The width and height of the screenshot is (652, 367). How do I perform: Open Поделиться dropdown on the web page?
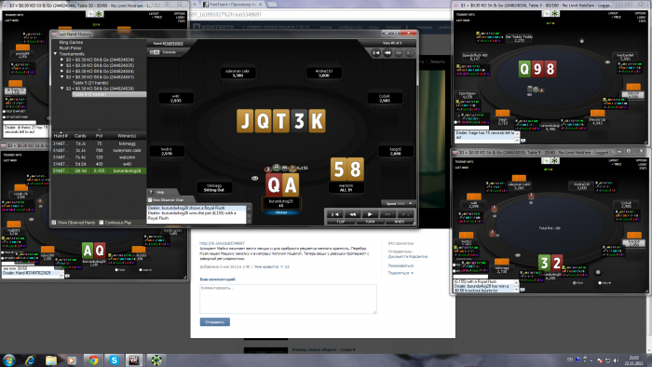pos(401,273)
